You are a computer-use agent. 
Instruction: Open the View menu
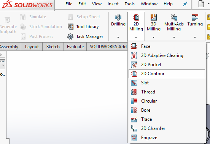click(97, 4)
